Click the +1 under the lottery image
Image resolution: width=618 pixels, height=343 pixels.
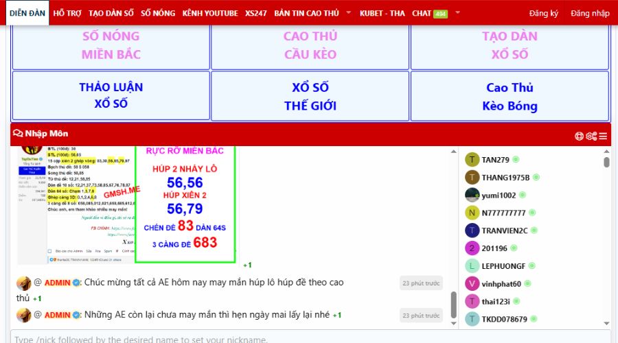247,265
